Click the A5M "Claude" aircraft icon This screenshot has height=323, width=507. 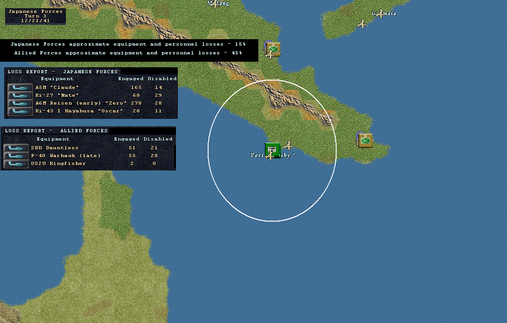click(20, 88)
